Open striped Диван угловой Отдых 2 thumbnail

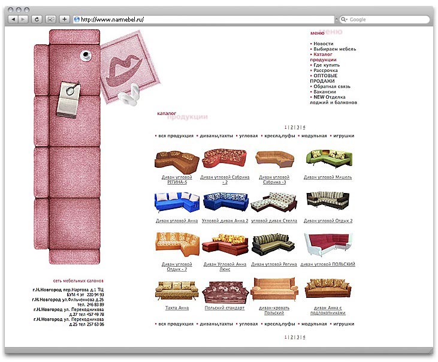click(x=328, y=201)
